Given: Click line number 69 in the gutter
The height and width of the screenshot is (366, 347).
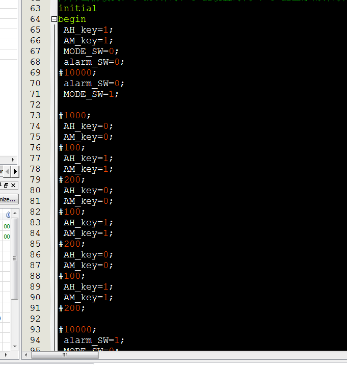Looking at the screenshot, I should point(35,72).
